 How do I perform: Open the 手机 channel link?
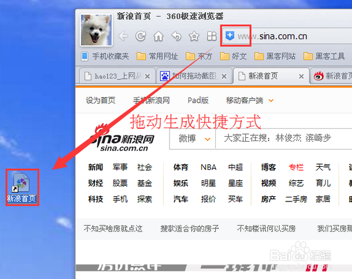pyautogui.click(x=120, y=199)
